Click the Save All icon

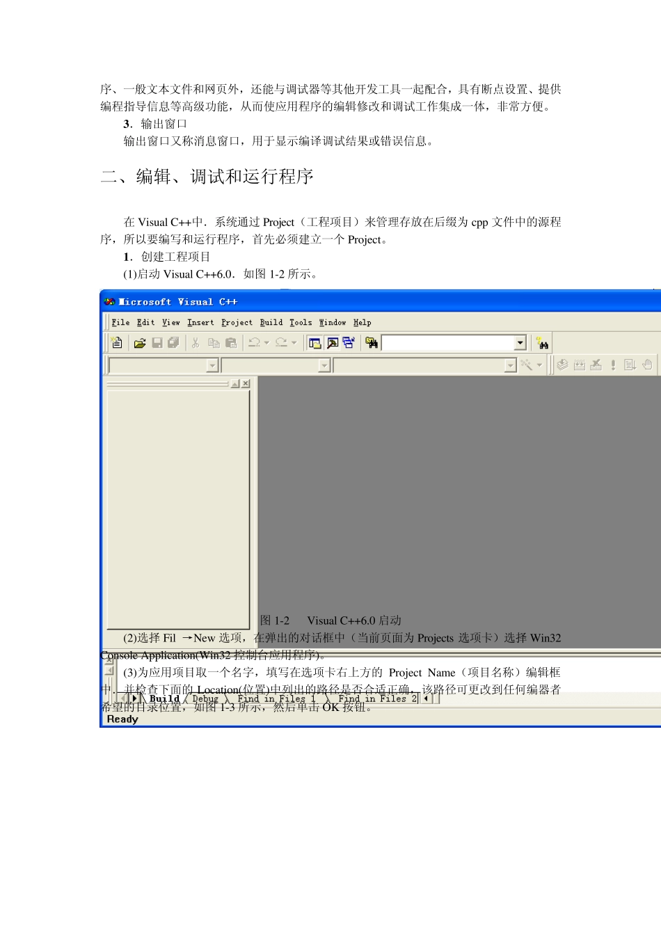174,343
